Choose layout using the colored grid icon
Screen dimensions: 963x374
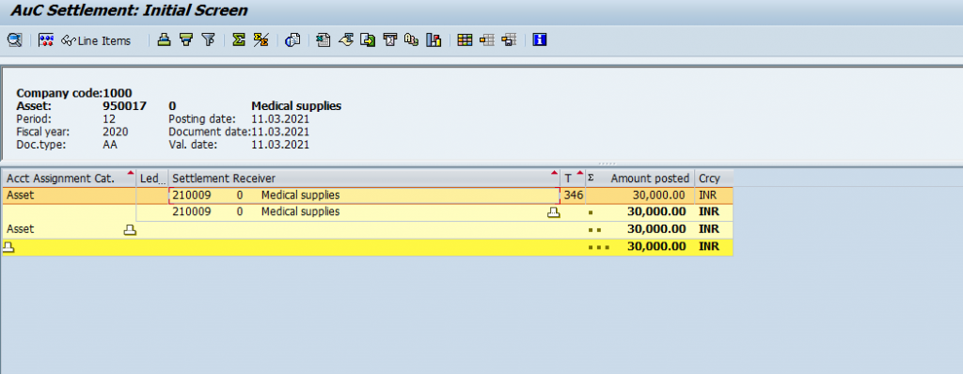click(465, 40)
